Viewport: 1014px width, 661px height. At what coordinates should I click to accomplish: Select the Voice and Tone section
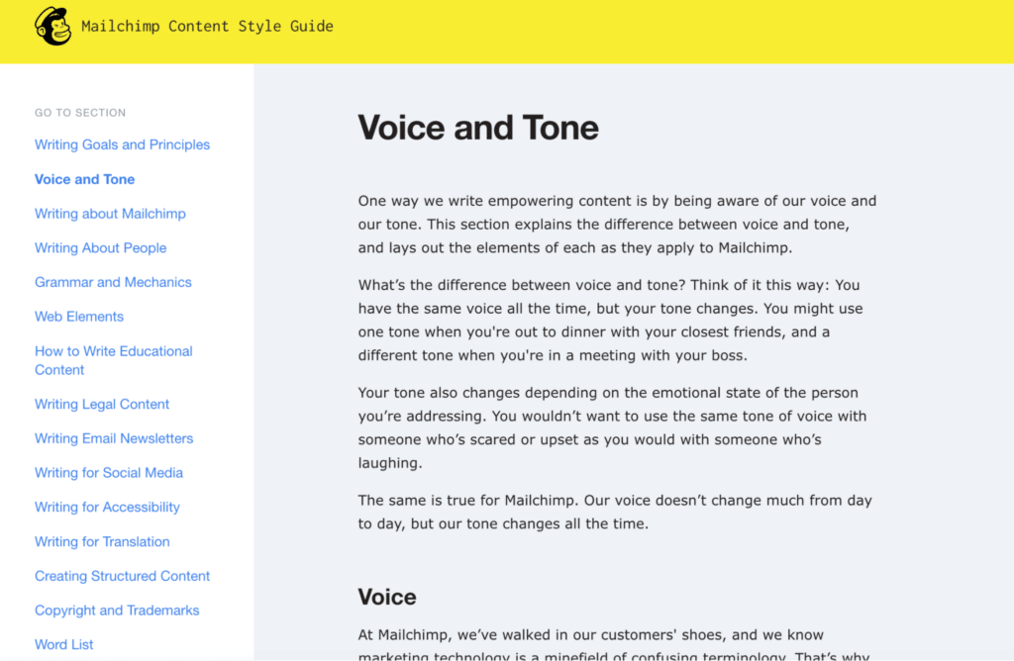pos(84,179)
